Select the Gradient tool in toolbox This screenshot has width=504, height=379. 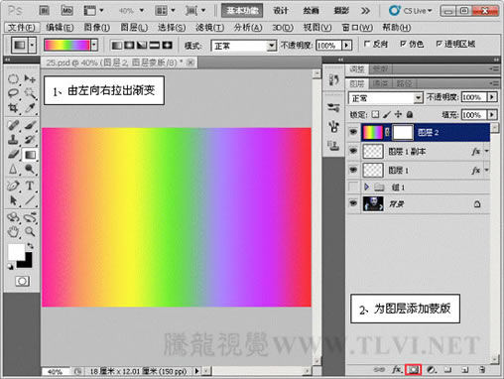click(x=30, y=155)
